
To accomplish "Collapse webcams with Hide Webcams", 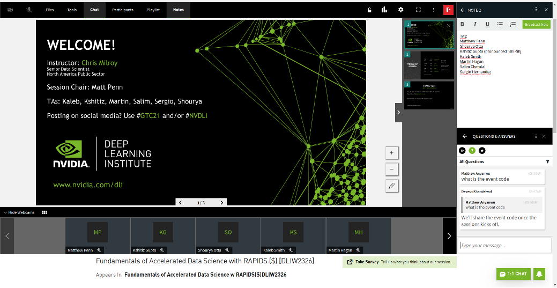I will [19, 212].
